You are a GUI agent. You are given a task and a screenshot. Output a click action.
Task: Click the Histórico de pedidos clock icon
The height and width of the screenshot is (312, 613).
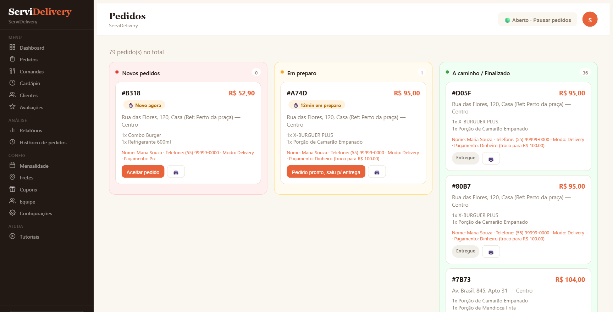pos(12,142)
